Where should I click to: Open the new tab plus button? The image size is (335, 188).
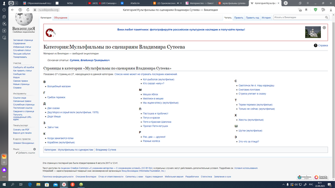286,3
